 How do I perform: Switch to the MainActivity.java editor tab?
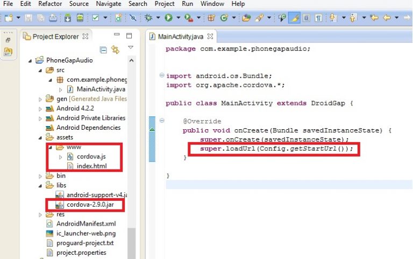tap(180, 37)
